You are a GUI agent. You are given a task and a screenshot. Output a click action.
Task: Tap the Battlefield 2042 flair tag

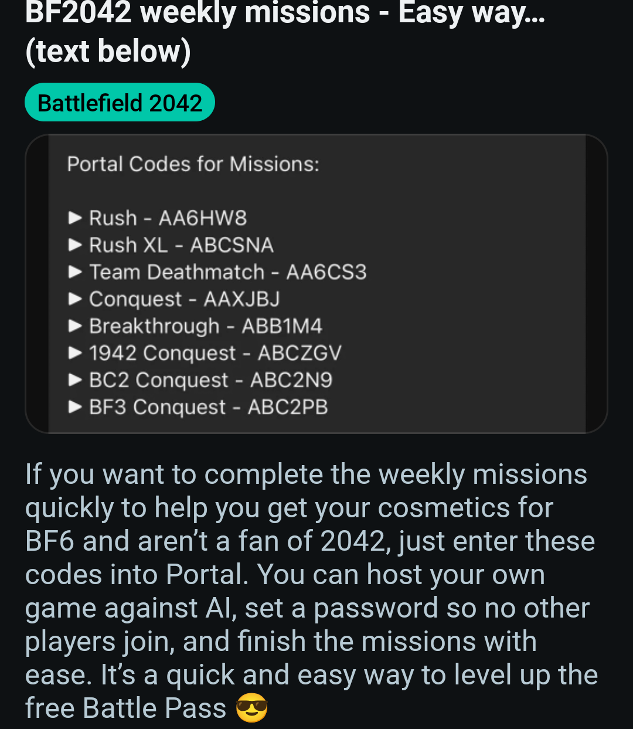click(120, 103)
